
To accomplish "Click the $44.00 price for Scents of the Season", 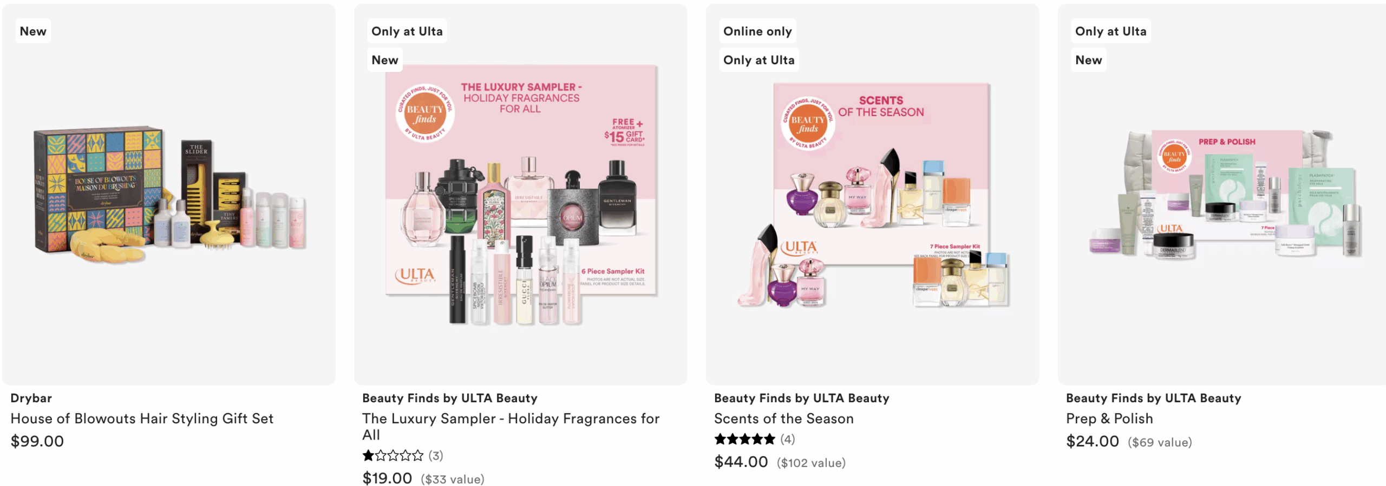I will [741, 462].
